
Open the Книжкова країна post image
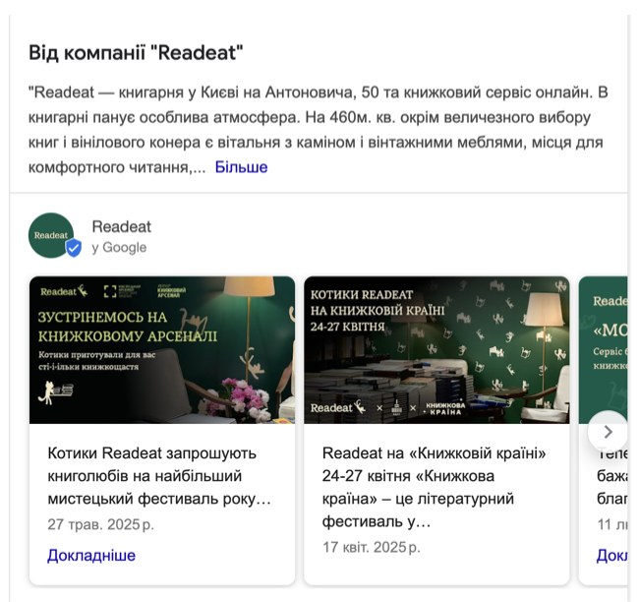tap(436, 350)
